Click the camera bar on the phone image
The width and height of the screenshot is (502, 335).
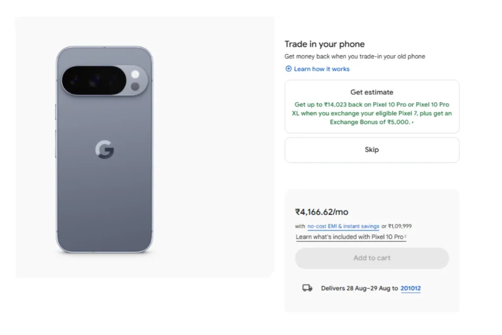94,80
